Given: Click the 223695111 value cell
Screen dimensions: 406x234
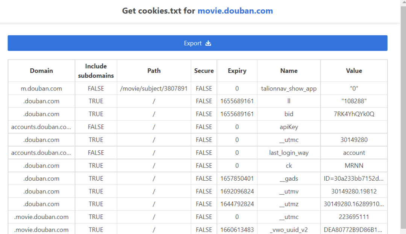Looking at the screenshot, I should [x=354, y=217].
